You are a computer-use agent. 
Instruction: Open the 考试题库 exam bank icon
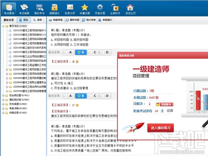9,9
